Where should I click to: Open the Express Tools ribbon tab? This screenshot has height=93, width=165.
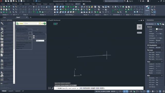(x=60, y=4)
